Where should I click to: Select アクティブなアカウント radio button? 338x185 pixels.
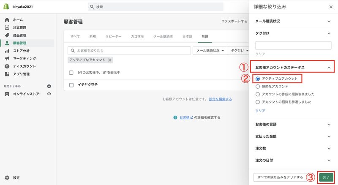pos(258,79)
